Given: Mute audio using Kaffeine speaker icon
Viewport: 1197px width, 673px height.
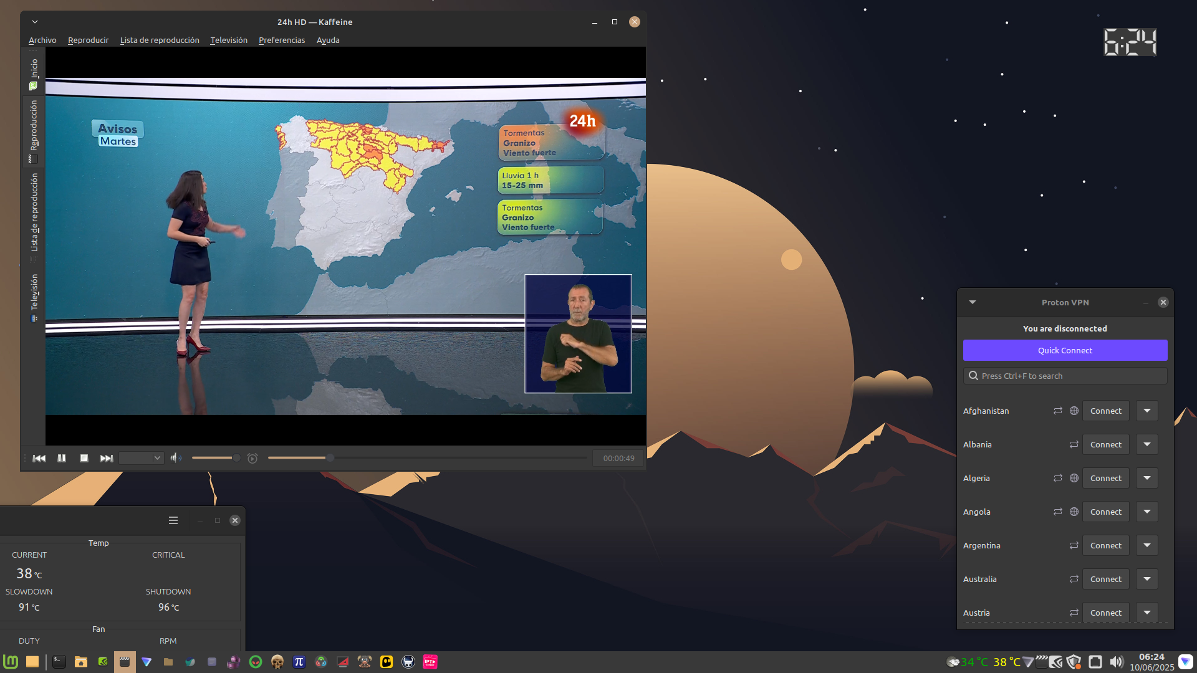Looking at the screenshot, I should coord(176,458).
